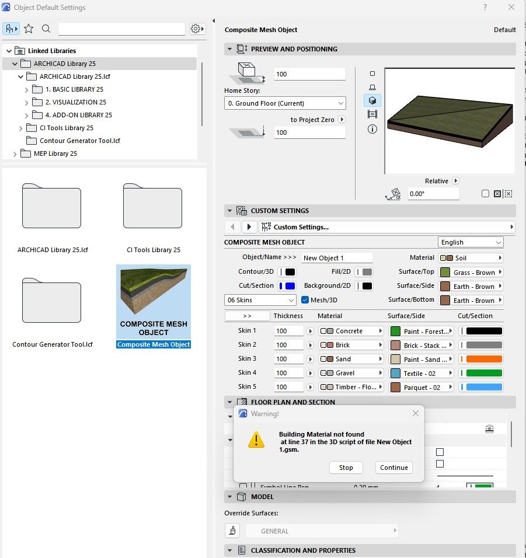
Task: Toggle the empty mirror checkbox near rotation
Action: [x=485, y=194]
